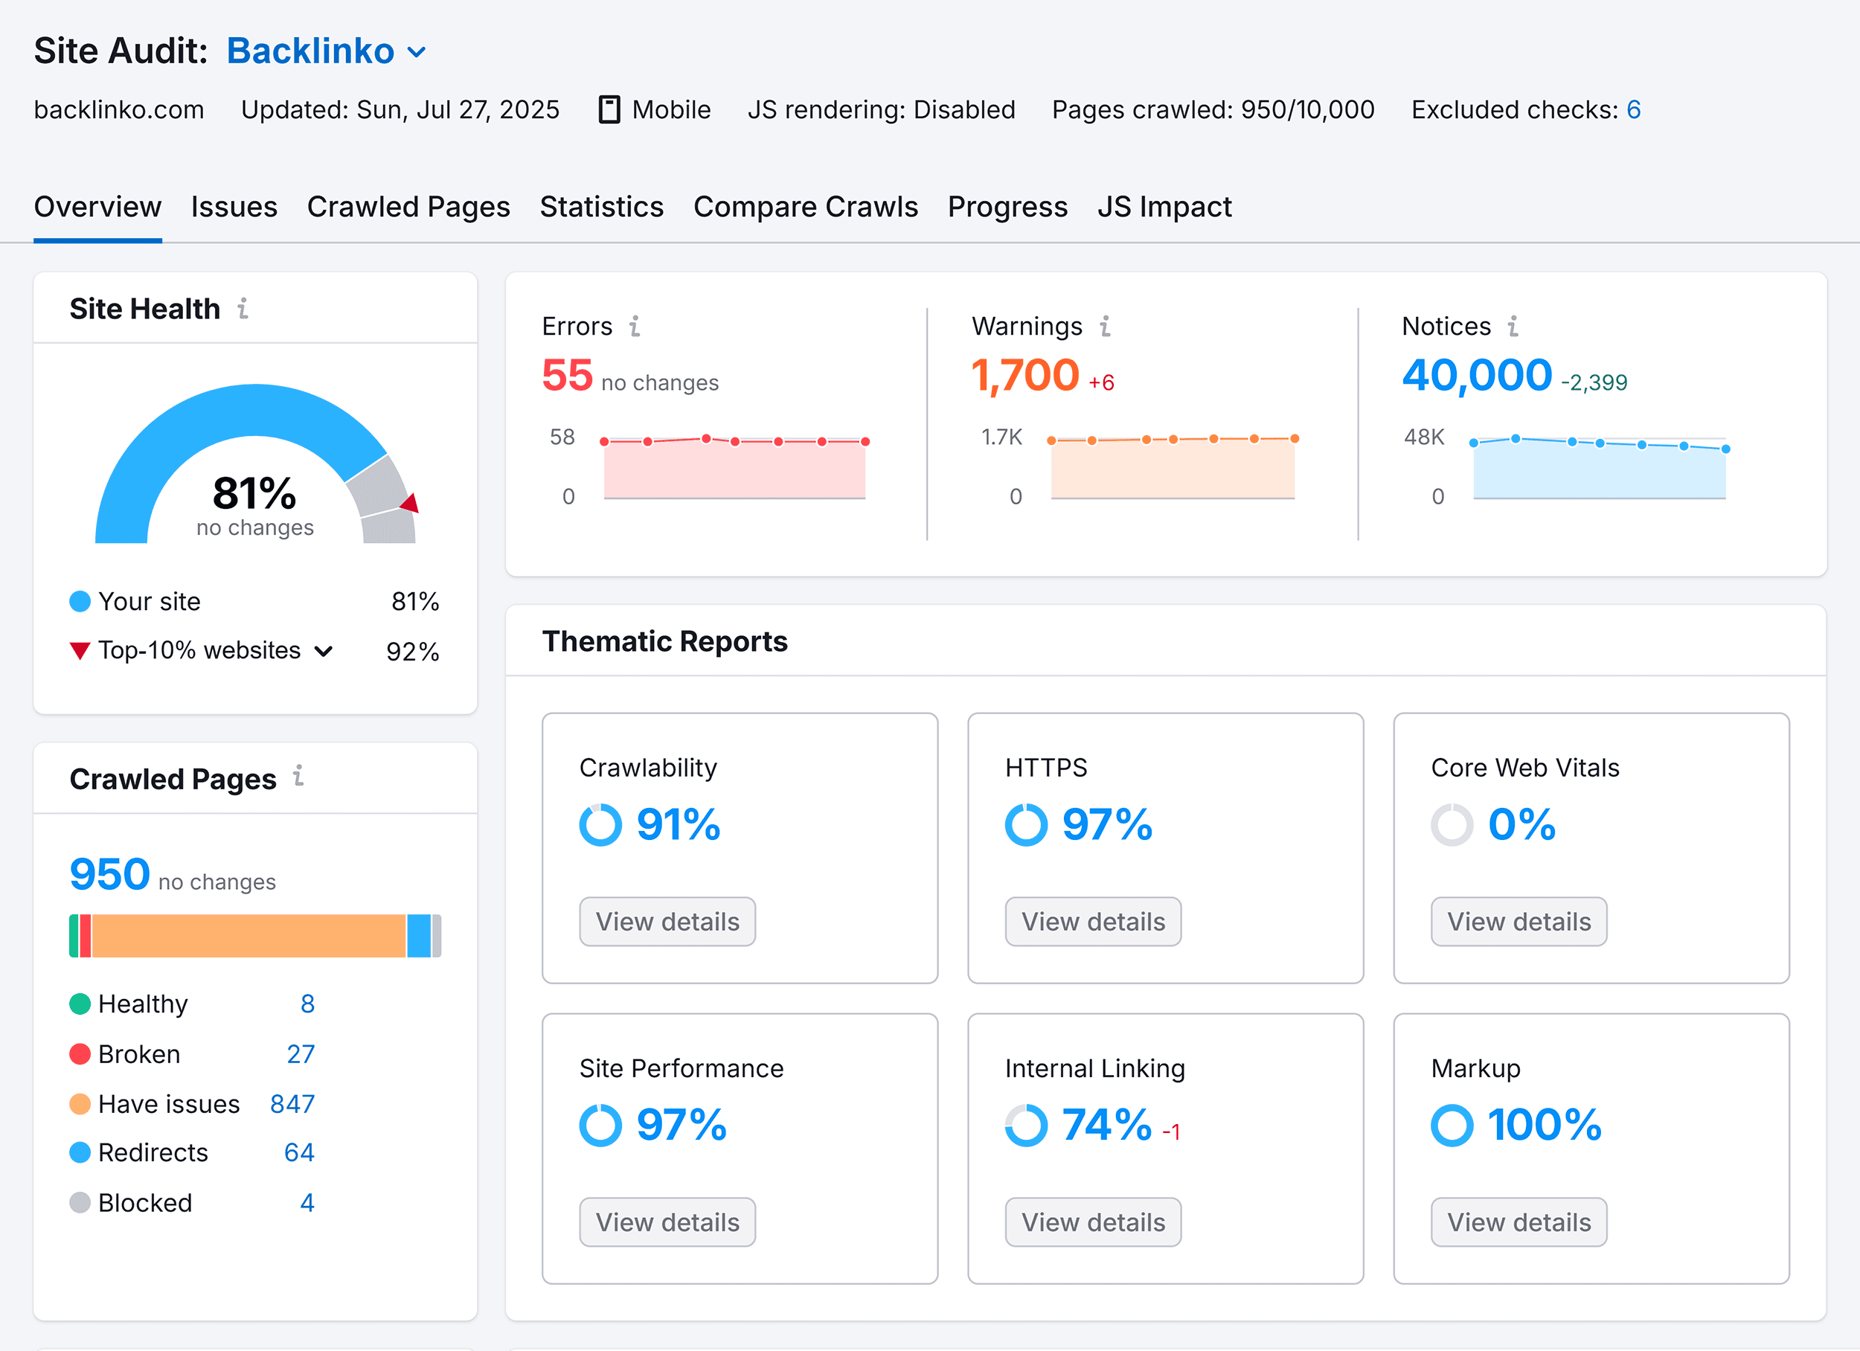The image size is (1860, 1351).
Task: View details for Site Performance
Action: pyautogui.click(x=667, y=1222)
